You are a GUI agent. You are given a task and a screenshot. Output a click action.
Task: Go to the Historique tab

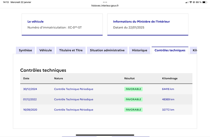140,50
